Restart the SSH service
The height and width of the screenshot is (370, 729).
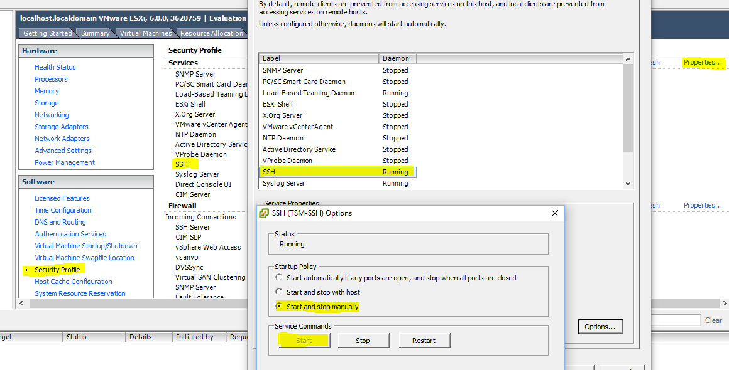click(x=424, y=341)
